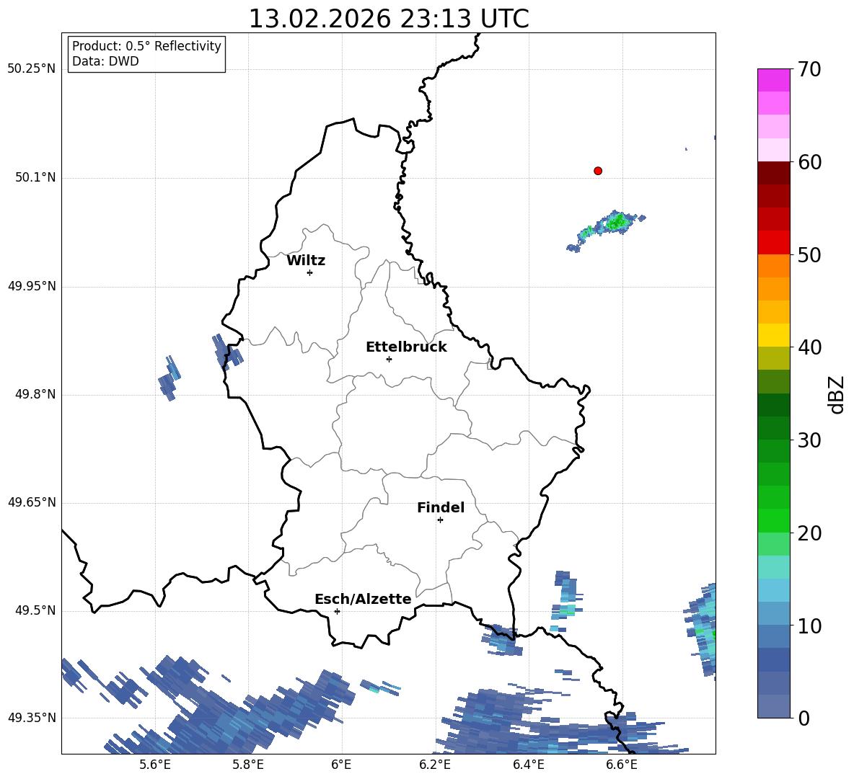The image size is (854, 779).
Task: Click the 70 colorbar tick label
Action: (x=809, y=69)
